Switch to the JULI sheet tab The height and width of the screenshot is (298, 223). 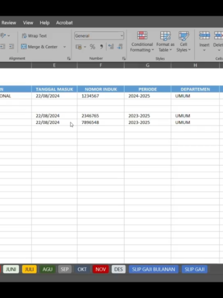[x=30, y=269]
